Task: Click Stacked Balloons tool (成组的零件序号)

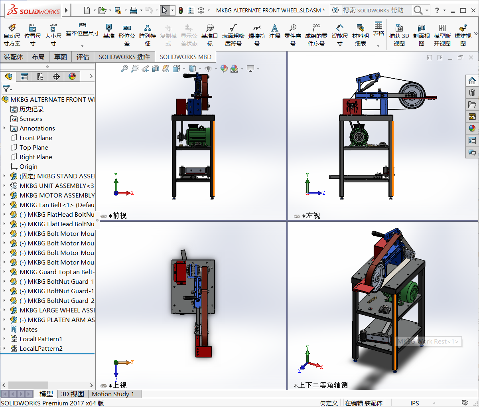Action: click(316, 35)
